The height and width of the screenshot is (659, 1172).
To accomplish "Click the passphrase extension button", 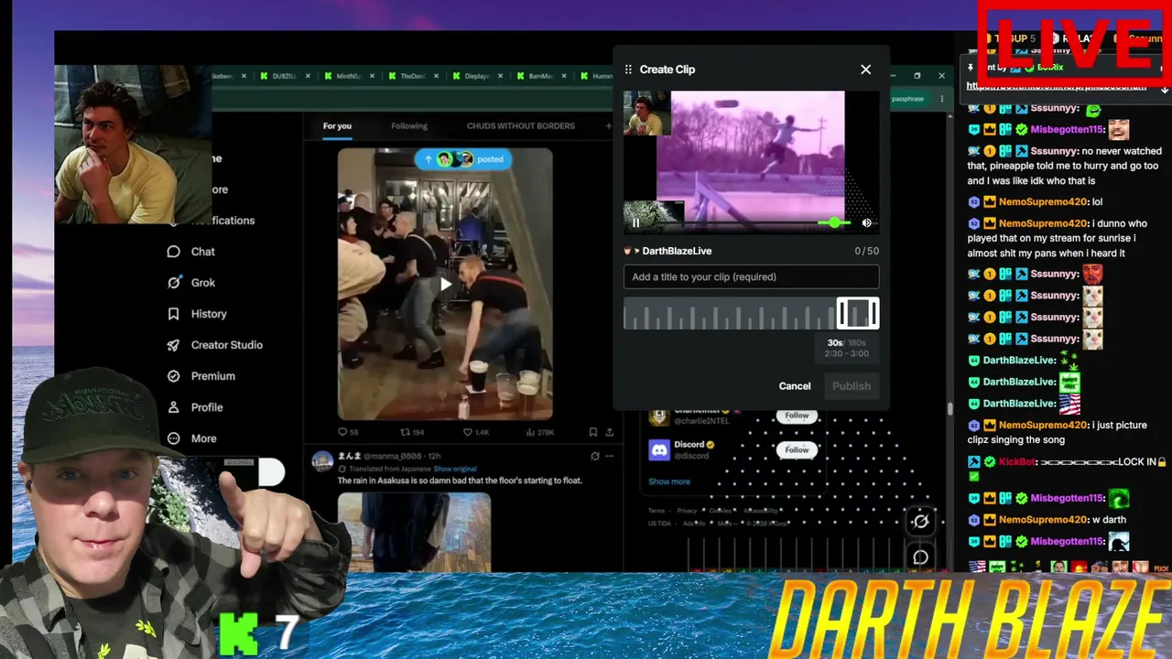I will tap(907, 99).
